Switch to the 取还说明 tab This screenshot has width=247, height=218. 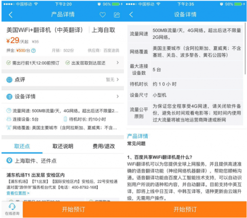tap(63, 146)
